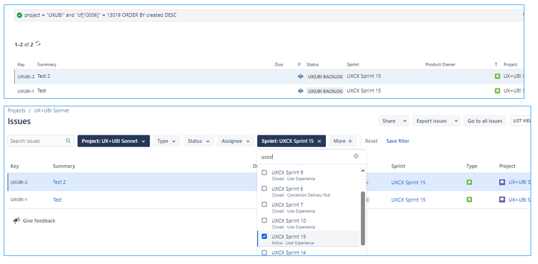The image size is (538, 264).
Task: Click the Give feedback link text
Action: (39, 221)
